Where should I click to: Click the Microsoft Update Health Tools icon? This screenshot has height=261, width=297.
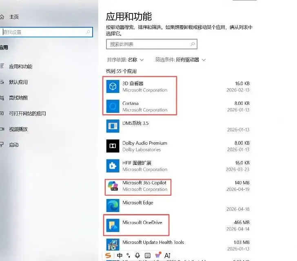[113, 245]
